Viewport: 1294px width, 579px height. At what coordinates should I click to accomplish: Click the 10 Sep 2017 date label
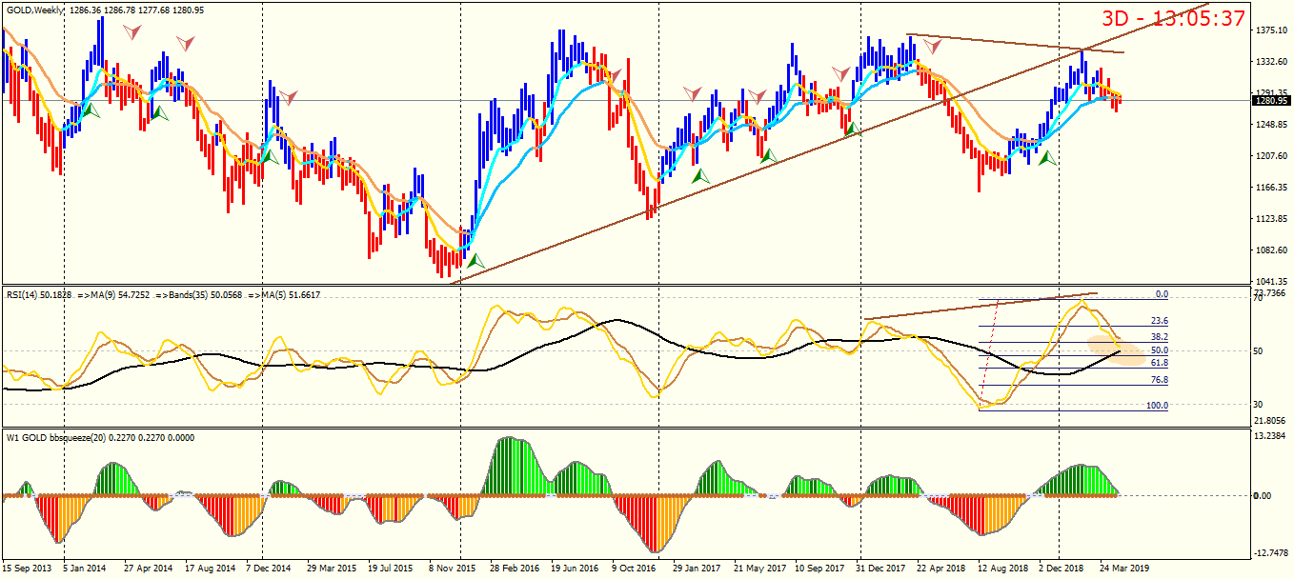[x=819, y=568]
